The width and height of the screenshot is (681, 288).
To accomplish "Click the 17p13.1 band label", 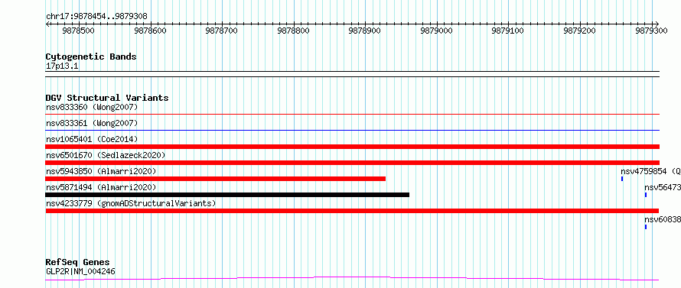I will click(62, 66).
